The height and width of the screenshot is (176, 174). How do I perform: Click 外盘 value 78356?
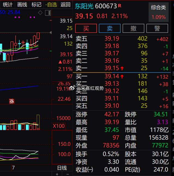[x=111, y=145]
